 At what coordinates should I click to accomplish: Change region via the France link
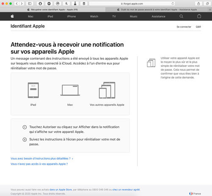point(197,193)
